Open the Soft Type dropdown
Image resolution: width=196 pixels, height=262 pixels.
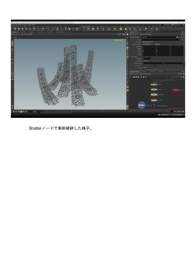pyautogui.click(x=147, y=61)
